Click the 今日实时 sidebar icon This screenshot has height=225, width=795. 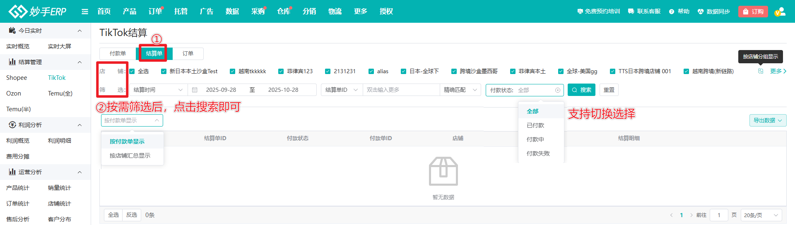[x=12, y=31]
